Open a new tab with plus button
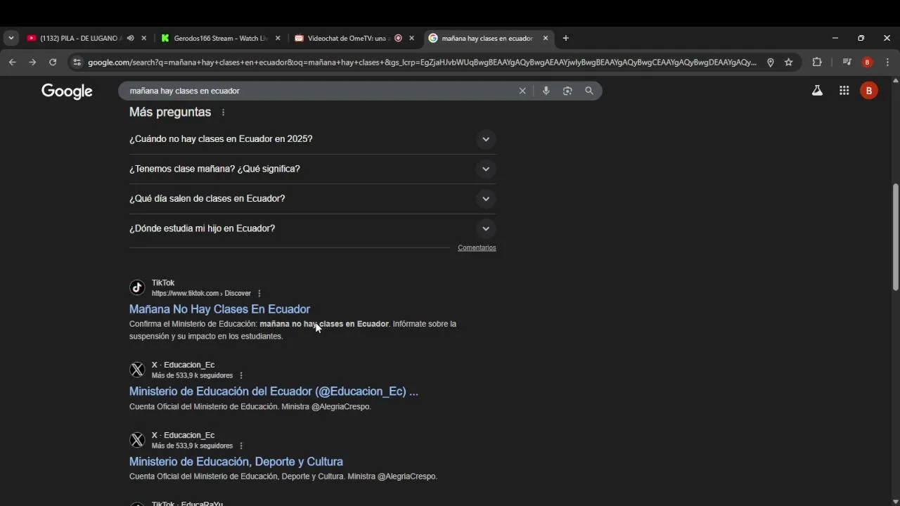Viewport: 900px width, 506px height. coord(565,38)
